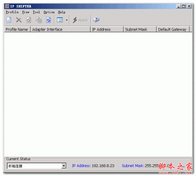Click the Apply lightning button
The image size is (196, 176).
click(80, 20)
